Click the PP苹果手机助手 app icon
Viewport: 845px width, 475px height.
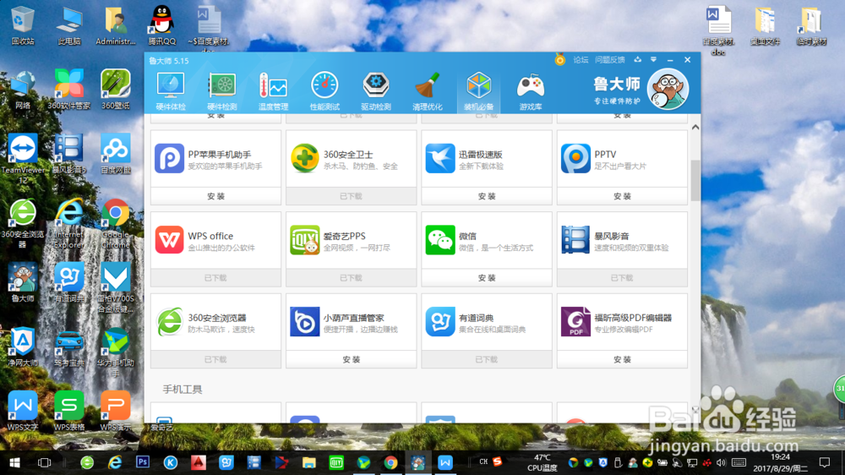point(169,159)
